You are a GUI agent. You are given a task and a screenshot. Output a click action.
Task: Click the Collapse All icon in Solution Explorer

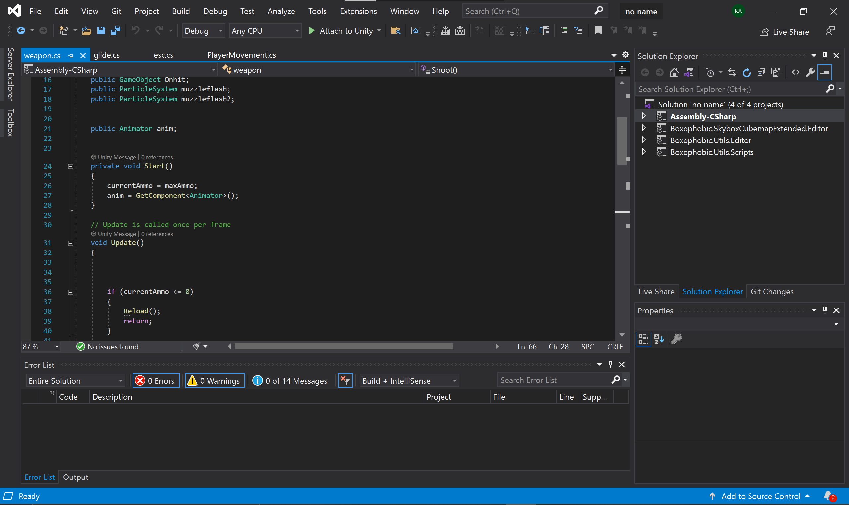tap(761, 73)
